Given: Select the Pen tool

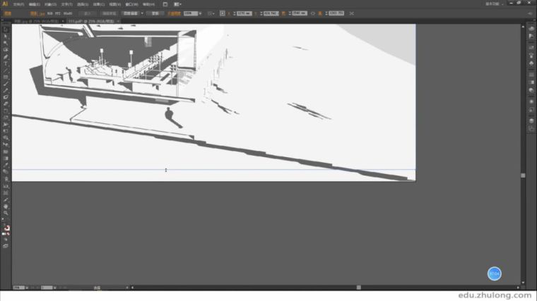Looking at the screenshot, I should point(6,56).
